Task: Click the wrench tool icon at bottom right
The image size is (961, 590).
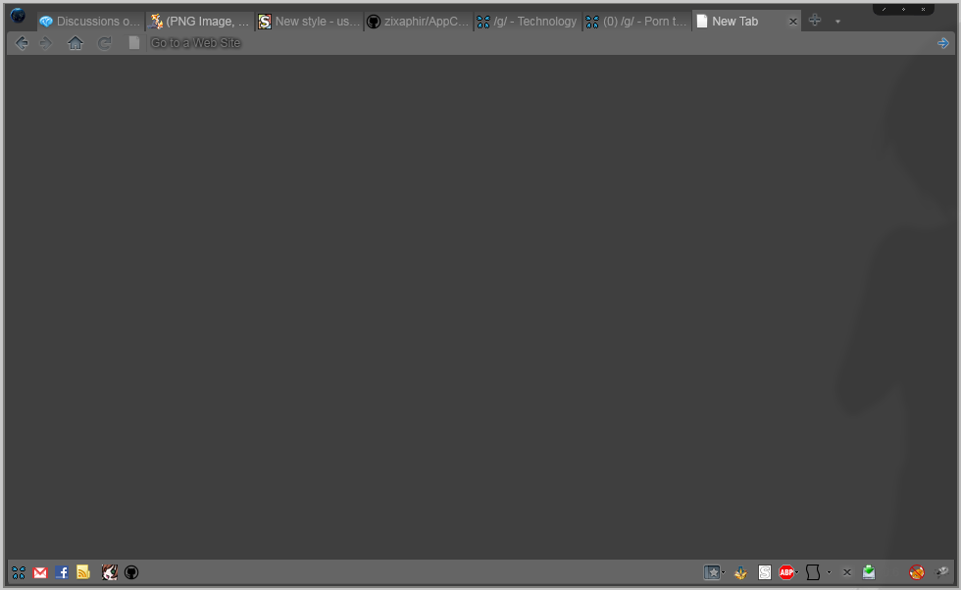Action: point(941,572)
